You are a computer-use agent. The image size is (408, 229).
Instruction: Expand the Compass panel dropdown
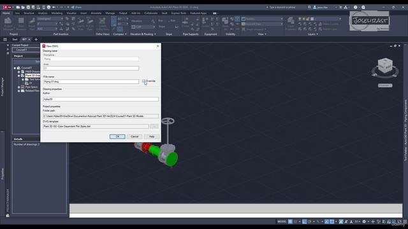(120, 34)
